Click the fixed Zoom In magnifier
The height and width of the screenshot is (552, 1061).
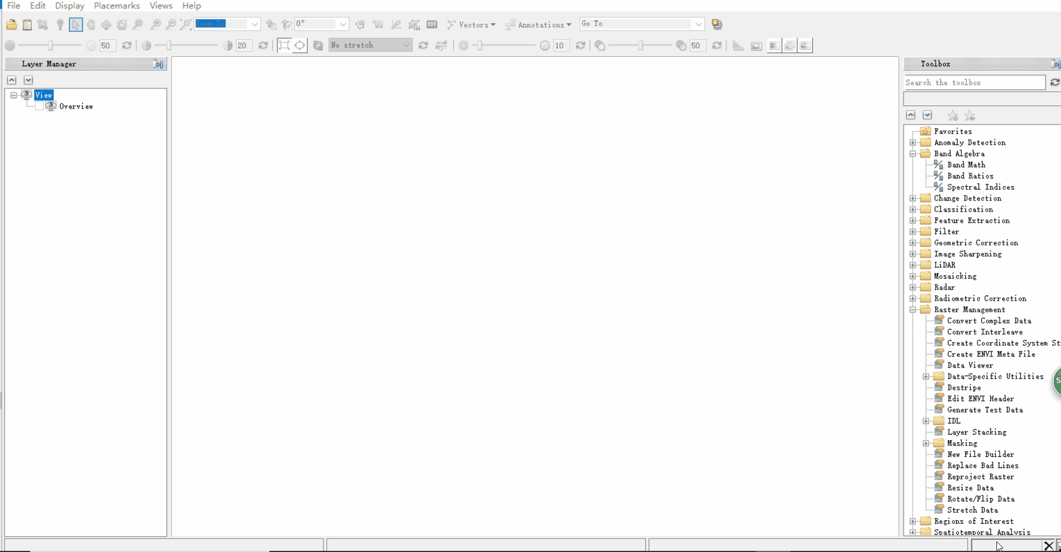[x=156, y=25]
